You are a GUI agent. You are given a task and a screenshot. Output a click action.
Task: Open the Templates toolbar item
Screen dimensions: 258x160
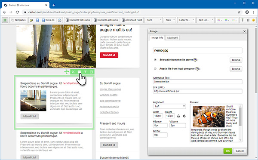pyautogui.click(x=18, y=20)
